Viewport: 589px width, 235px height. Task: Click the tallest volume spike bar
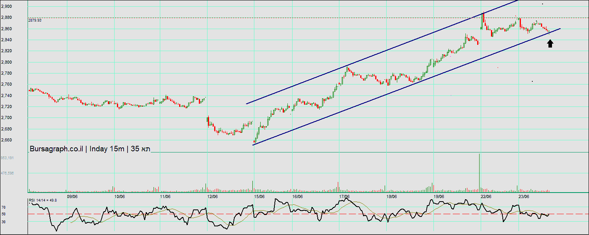(479, 173)
